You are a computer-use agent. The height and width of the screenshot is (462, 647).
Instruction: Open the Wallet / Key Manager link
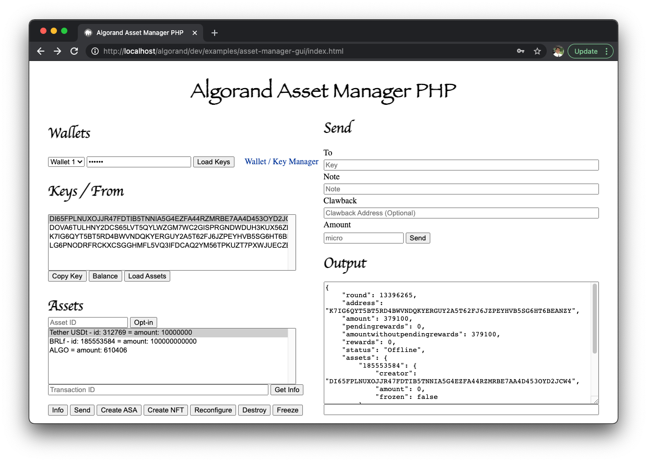pyautogui.click(x=281, y=162)
